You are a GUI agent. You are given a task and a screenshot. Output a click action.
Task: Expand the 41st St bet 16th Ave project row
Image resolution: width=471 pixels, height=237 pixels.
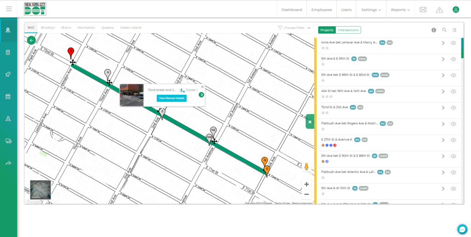click(x=443, y=92)
